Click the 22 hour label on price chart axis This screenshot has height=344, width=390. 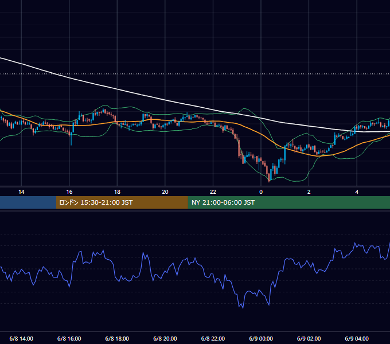point(213,192)
